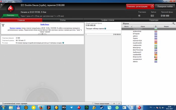
Task: Click info icon next to Текущая таблица призов
Action: 105,28
